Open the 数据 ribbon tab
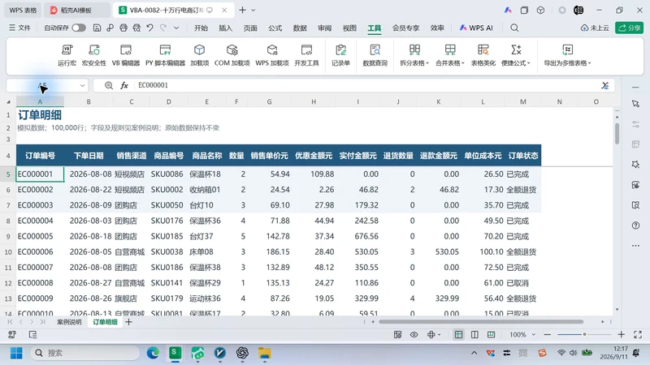This screenshot has width=650, height=365. pos(300,28)
